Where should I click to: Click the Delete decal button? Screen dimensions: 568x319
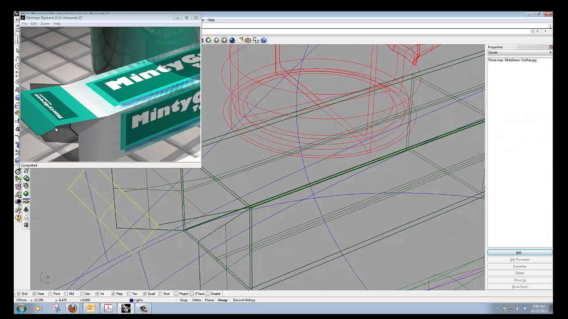pyautogui.click(x=520, y=273)
